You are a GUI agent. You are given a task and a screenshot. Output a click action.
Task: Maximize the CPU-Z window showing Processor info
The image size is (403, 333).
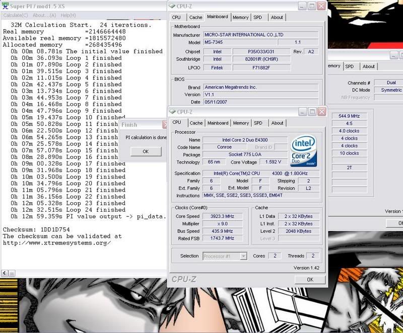[311, 111]
